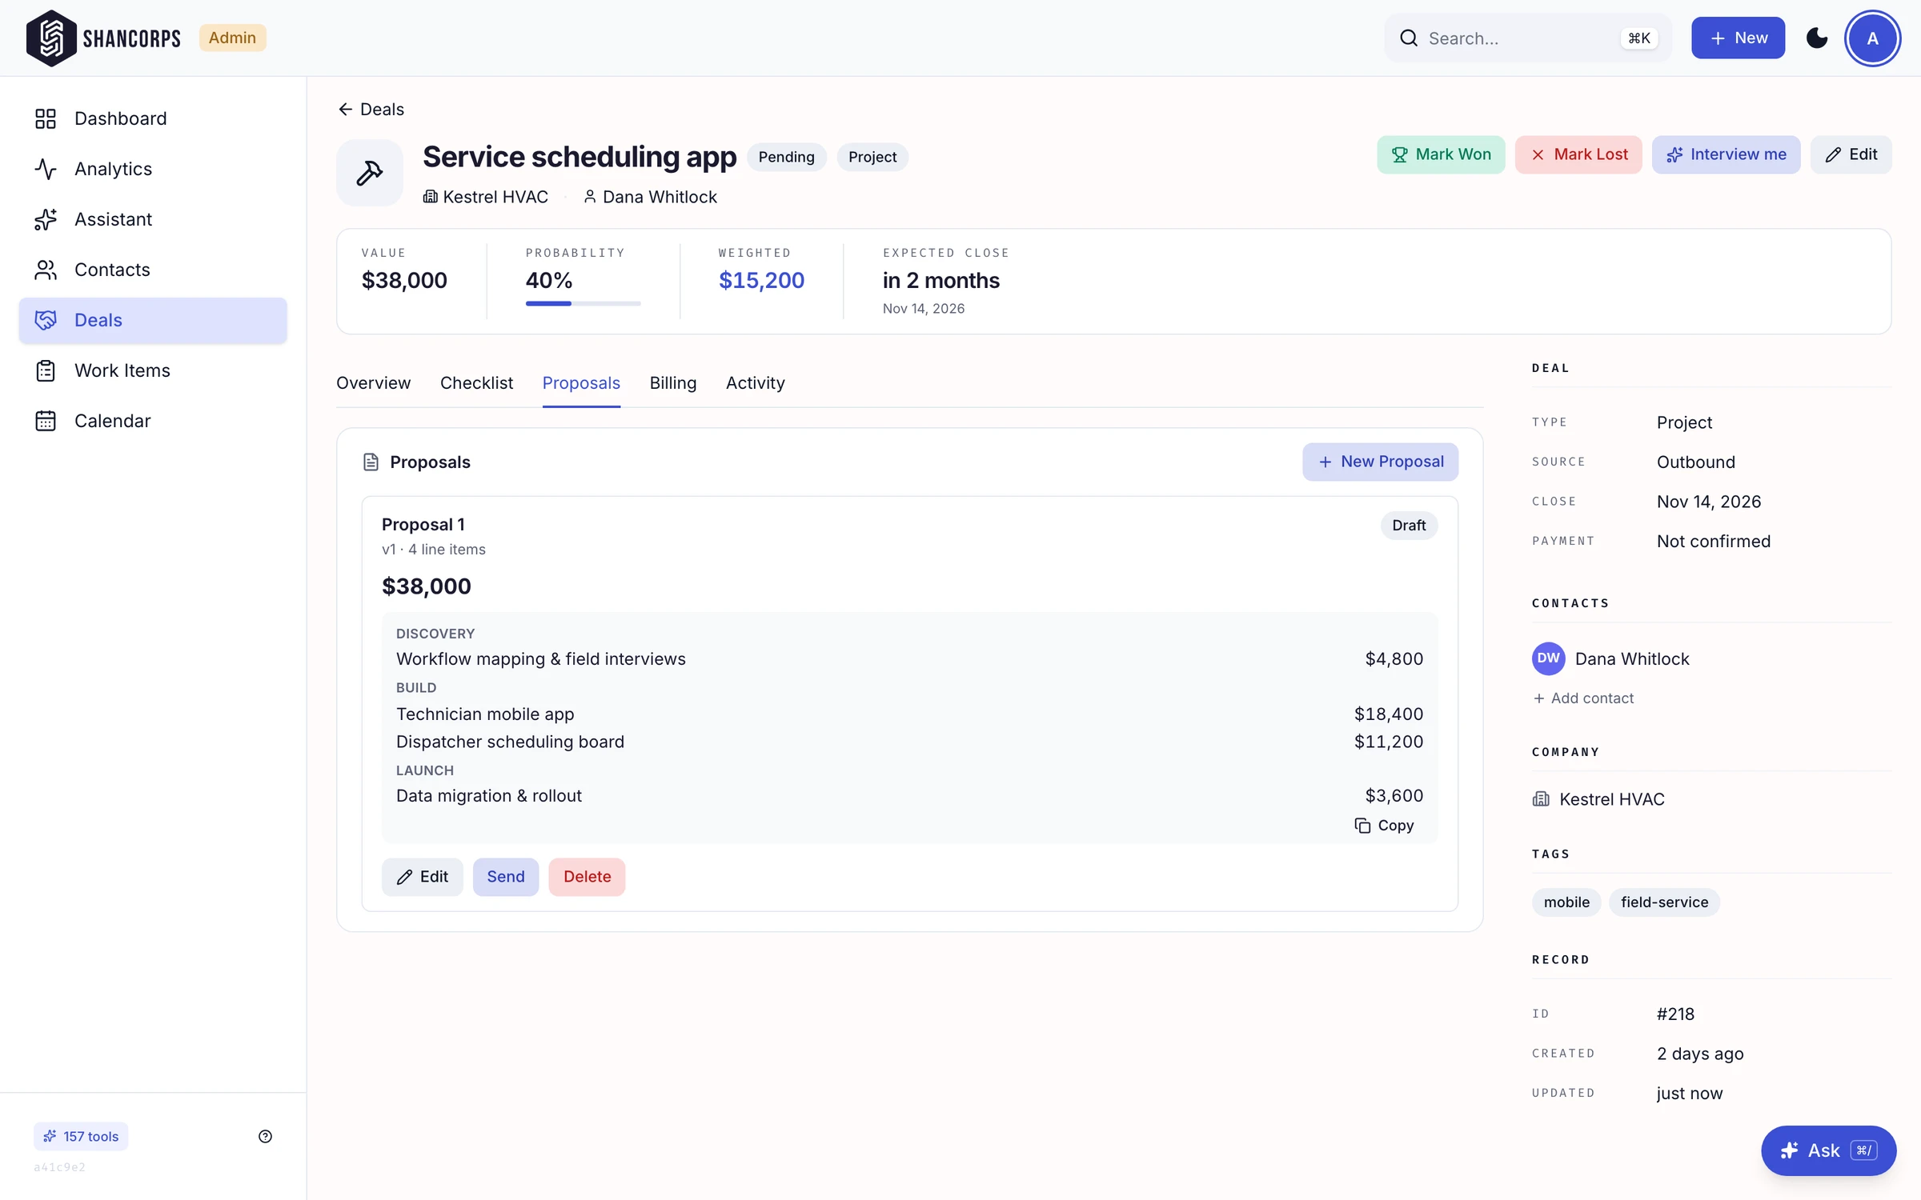Click the Dashboard grid icon
Viewport: 1921px width, 1200px height.
coord(46,118)
